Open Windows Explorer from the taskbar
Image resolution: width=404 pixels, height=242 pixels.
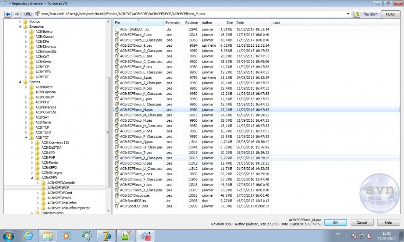tap(48, 235)
